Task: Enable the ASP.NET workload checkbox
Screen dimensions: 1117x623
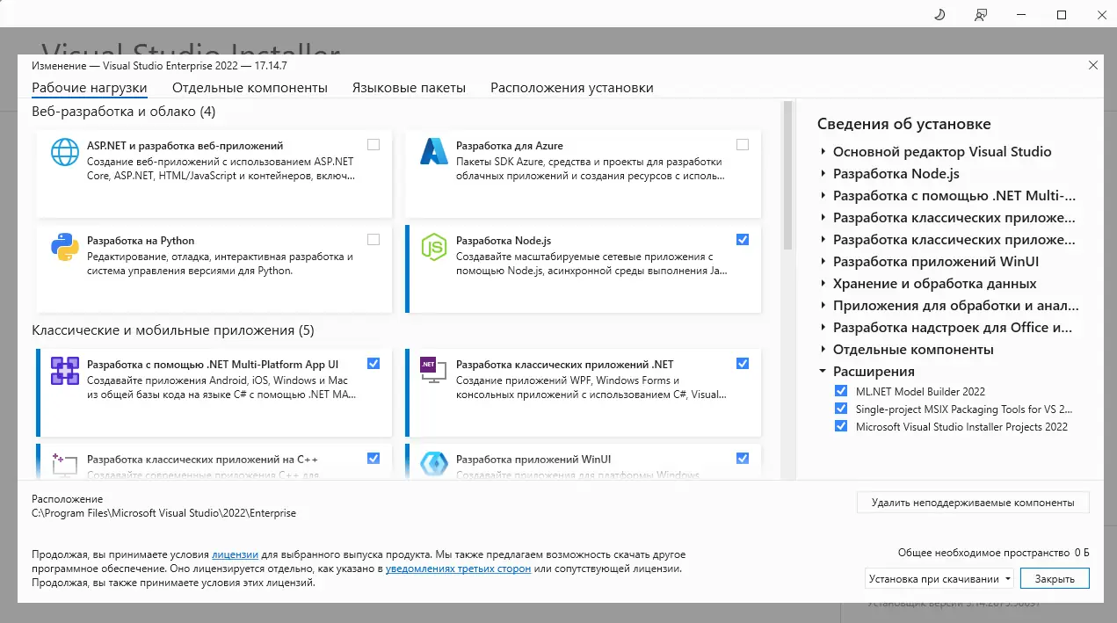Action: click(373, 143)
